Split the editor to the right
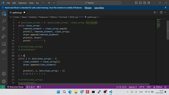The width and height of the screenshot is (169, 95). point(161,12)
